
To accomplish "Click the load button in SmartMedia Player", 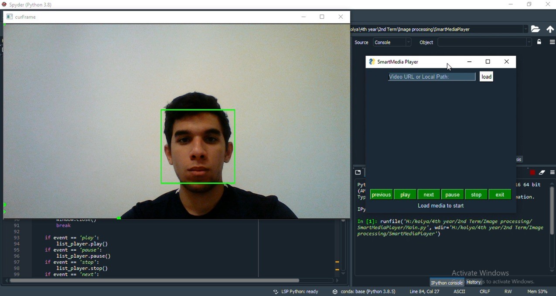I will (486, 77).
